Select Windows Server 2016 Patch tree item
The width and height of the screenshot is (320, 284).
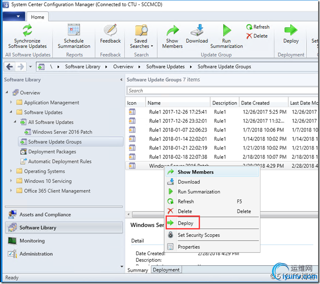point(58,132)
